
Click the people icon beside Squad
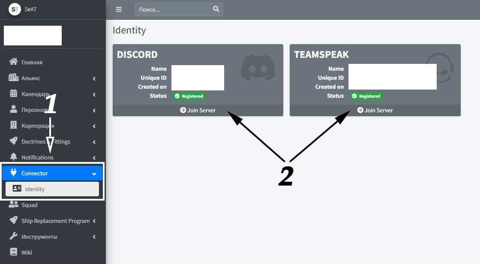point(13,204)
